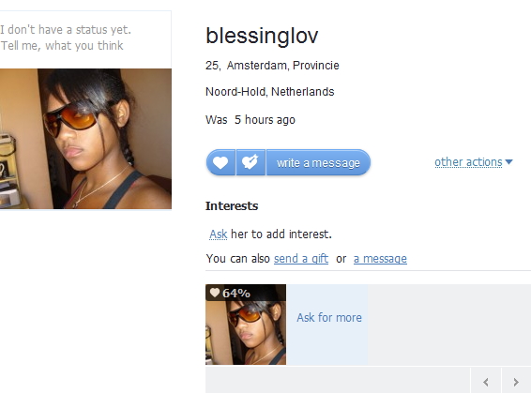The height and width of the screenshot is (393, 531).
Task: Open the send a gift link
Action: (301, 259)
